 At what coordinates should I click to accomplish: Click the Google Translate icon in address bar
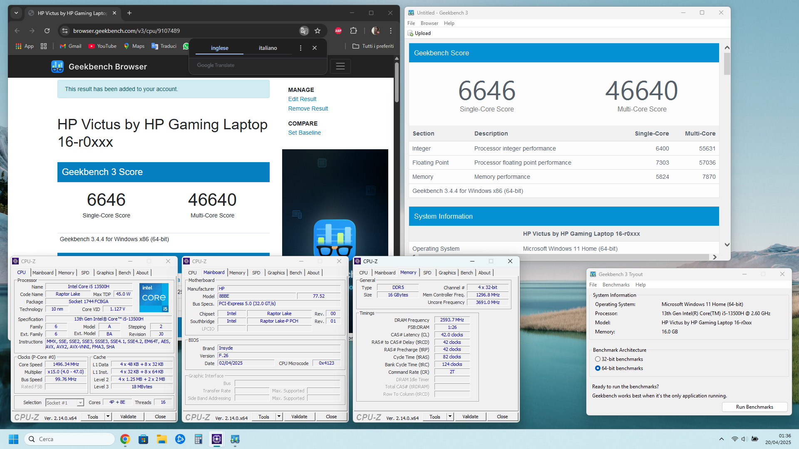click(x=304, y=31)
